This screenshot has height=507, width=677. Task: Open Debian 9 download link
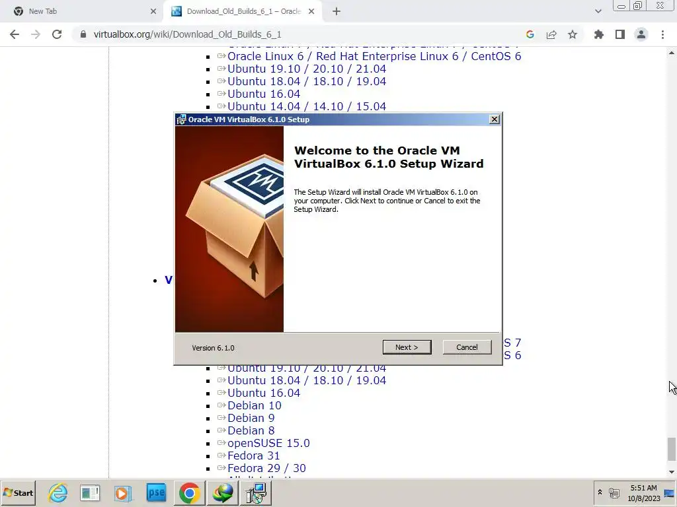coord(251,418)
